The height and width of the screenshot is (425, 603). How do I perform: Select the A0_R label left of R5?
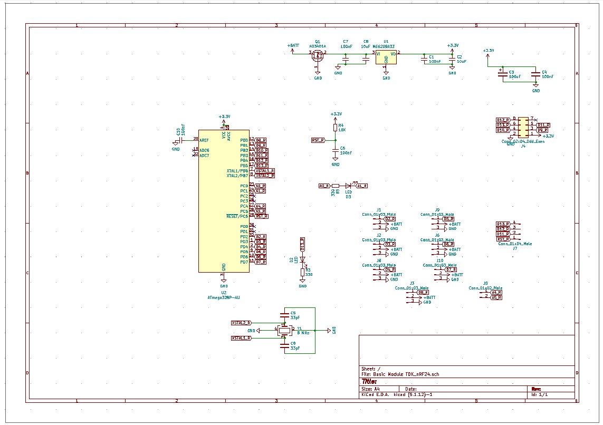[324, 186]
